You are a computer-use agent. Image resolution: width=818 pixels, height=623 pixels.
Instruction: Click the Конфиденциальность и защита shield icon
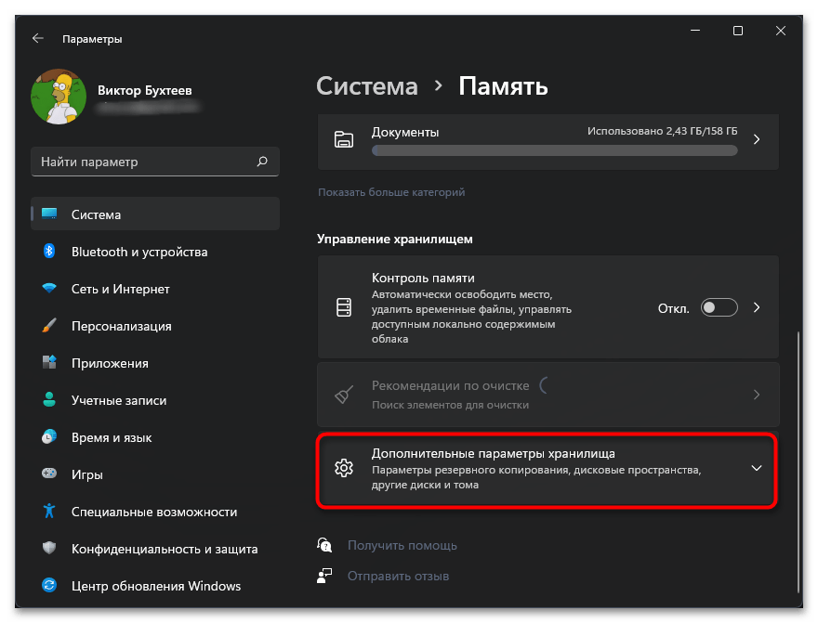point(50,549)
